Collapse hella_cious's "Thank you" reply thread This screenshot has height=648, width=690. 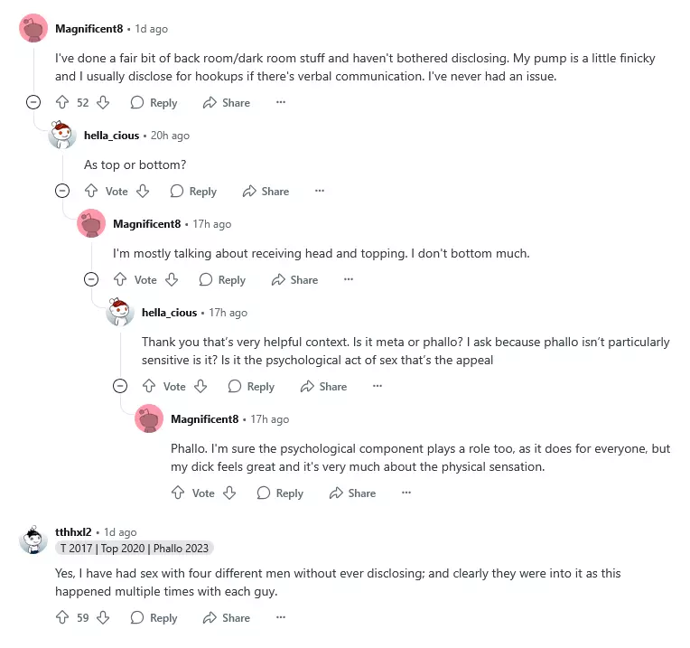pos(120,387)
